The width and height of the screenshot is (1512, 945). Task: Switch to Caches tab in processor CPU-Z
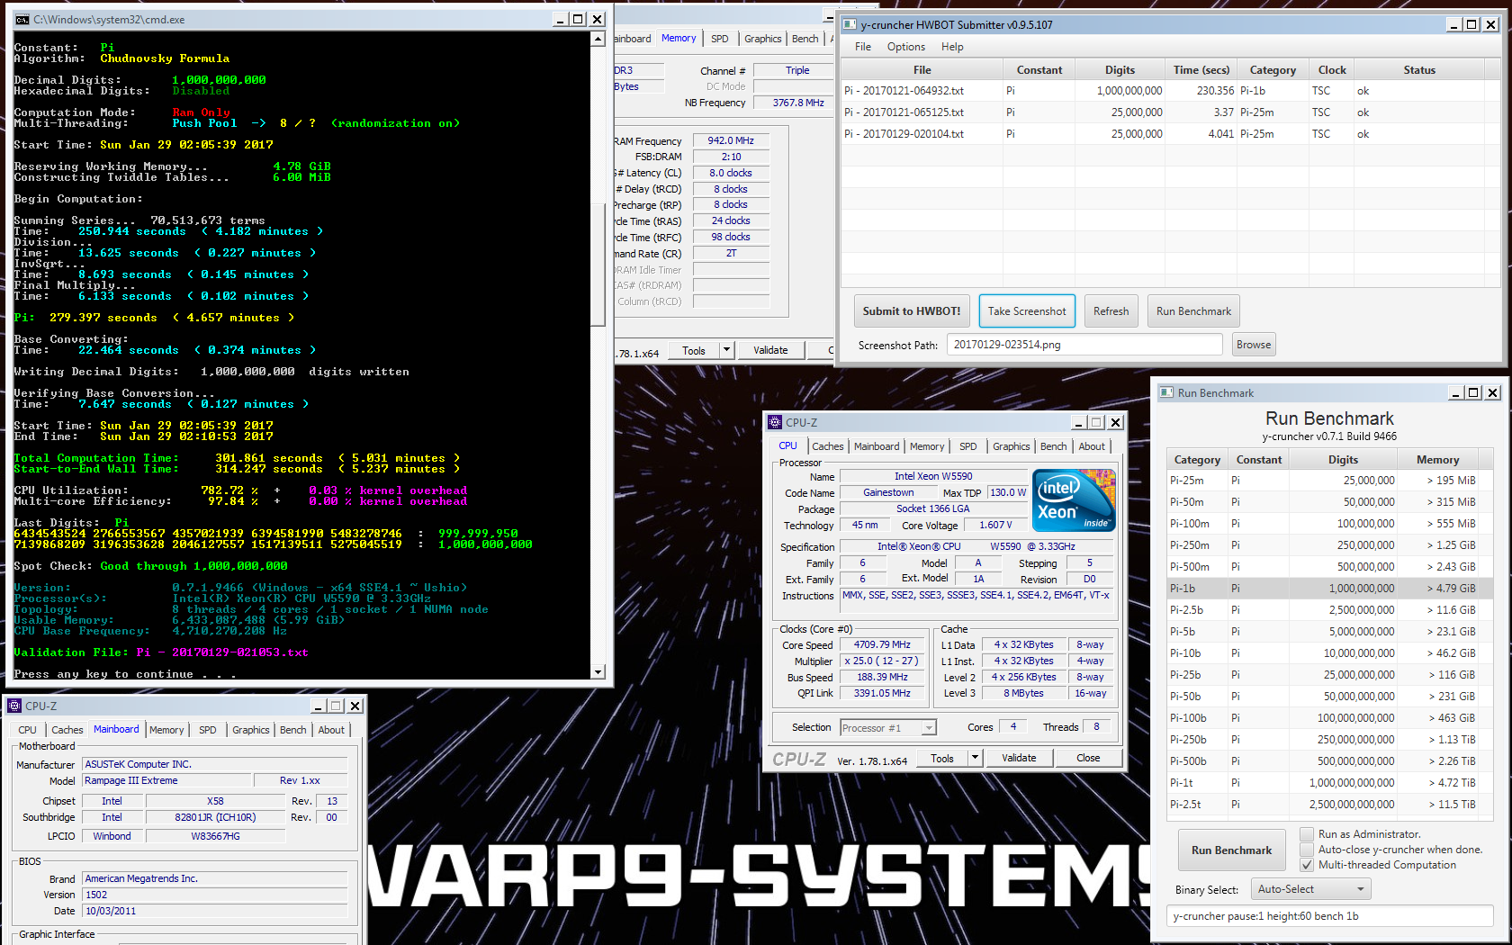pos(828,446)
